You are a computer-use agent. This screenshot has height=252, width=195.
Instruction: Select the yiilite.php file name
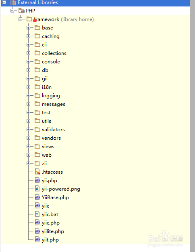pyautogui.click(x=53, y=231)
